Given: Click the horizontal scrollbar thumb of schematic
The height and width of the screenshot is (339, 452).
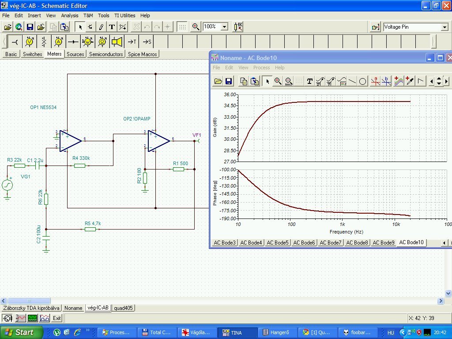Looking at the screenshot, I should point(29,301).
